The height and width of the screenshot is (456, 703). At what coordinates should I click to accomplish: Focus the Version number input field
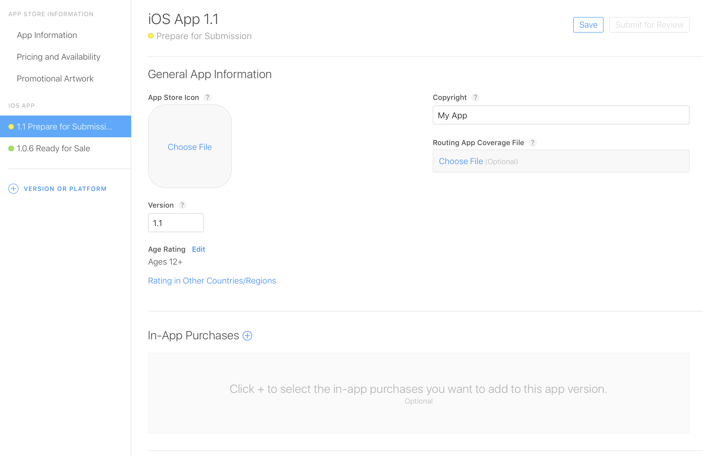point(176,223)
